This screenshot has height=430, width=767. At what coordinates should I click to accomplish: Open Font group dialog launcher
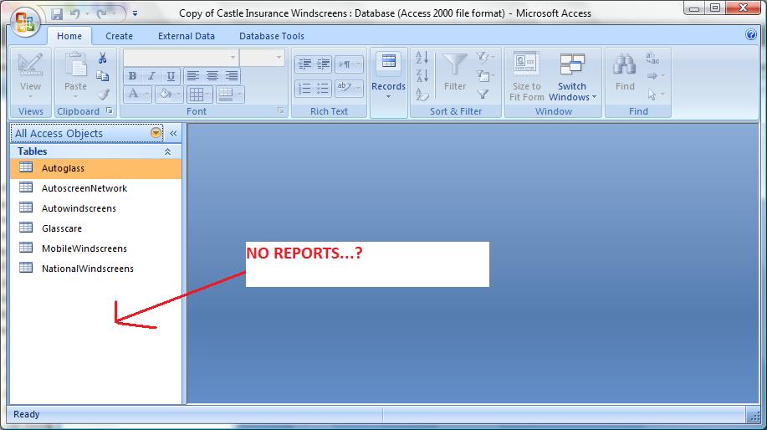point(281,111)
